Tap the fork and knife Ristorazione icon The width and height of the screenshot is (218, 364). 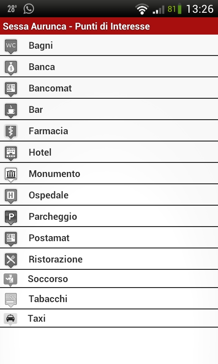(11, 260)
